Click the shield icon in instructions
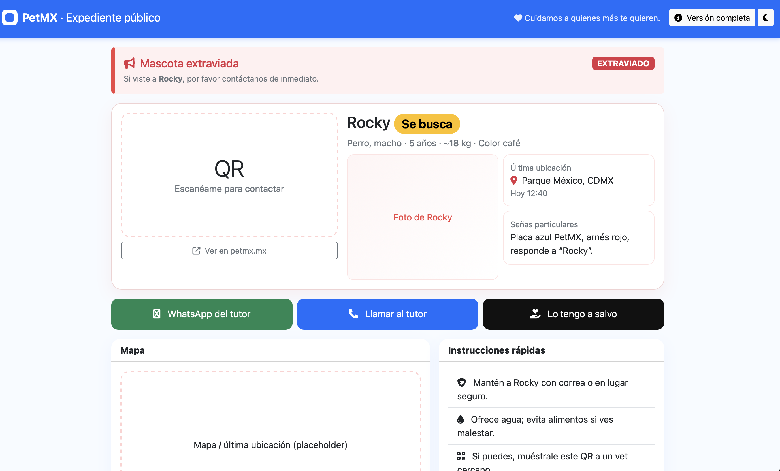This screenshot has height=471, width=780. point(462,382)
